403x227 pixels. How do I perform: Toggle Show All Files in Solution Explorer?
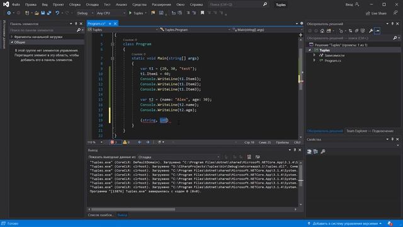[363, 31]
